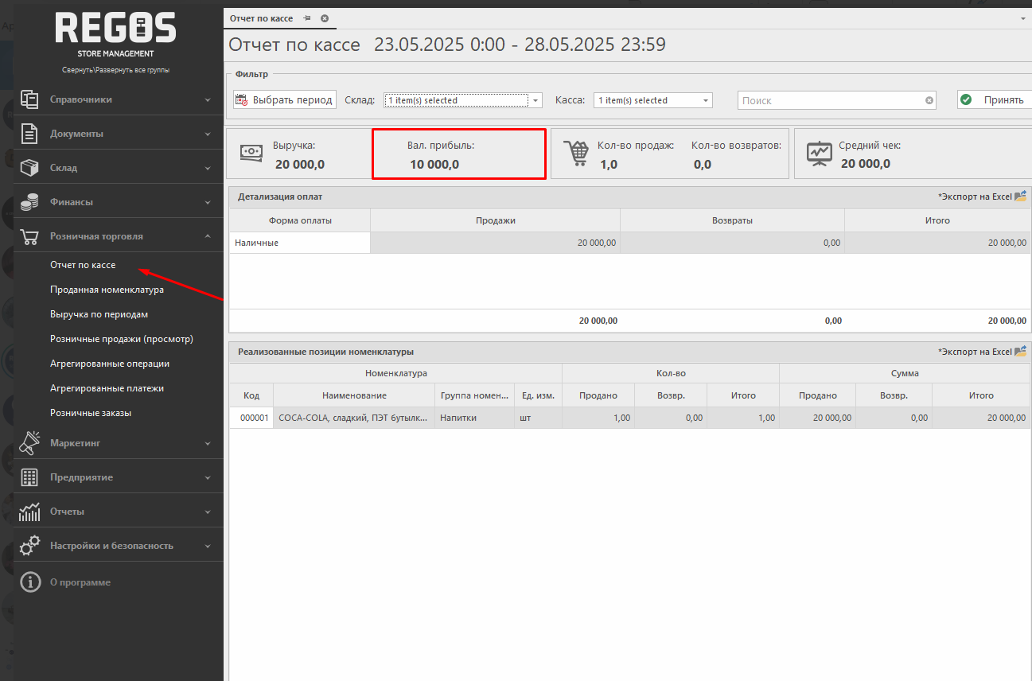Open Агрегированные операции
Screen dimensions: 1032x681
point(110,364)
